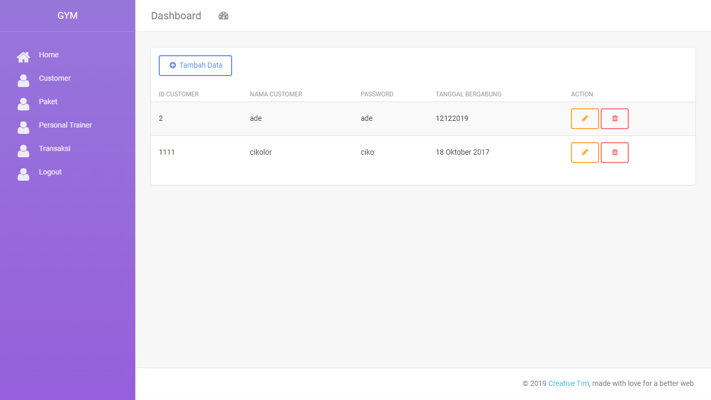
Task: Click the Dashboard title in the top bar
Action: coord(176,16)
